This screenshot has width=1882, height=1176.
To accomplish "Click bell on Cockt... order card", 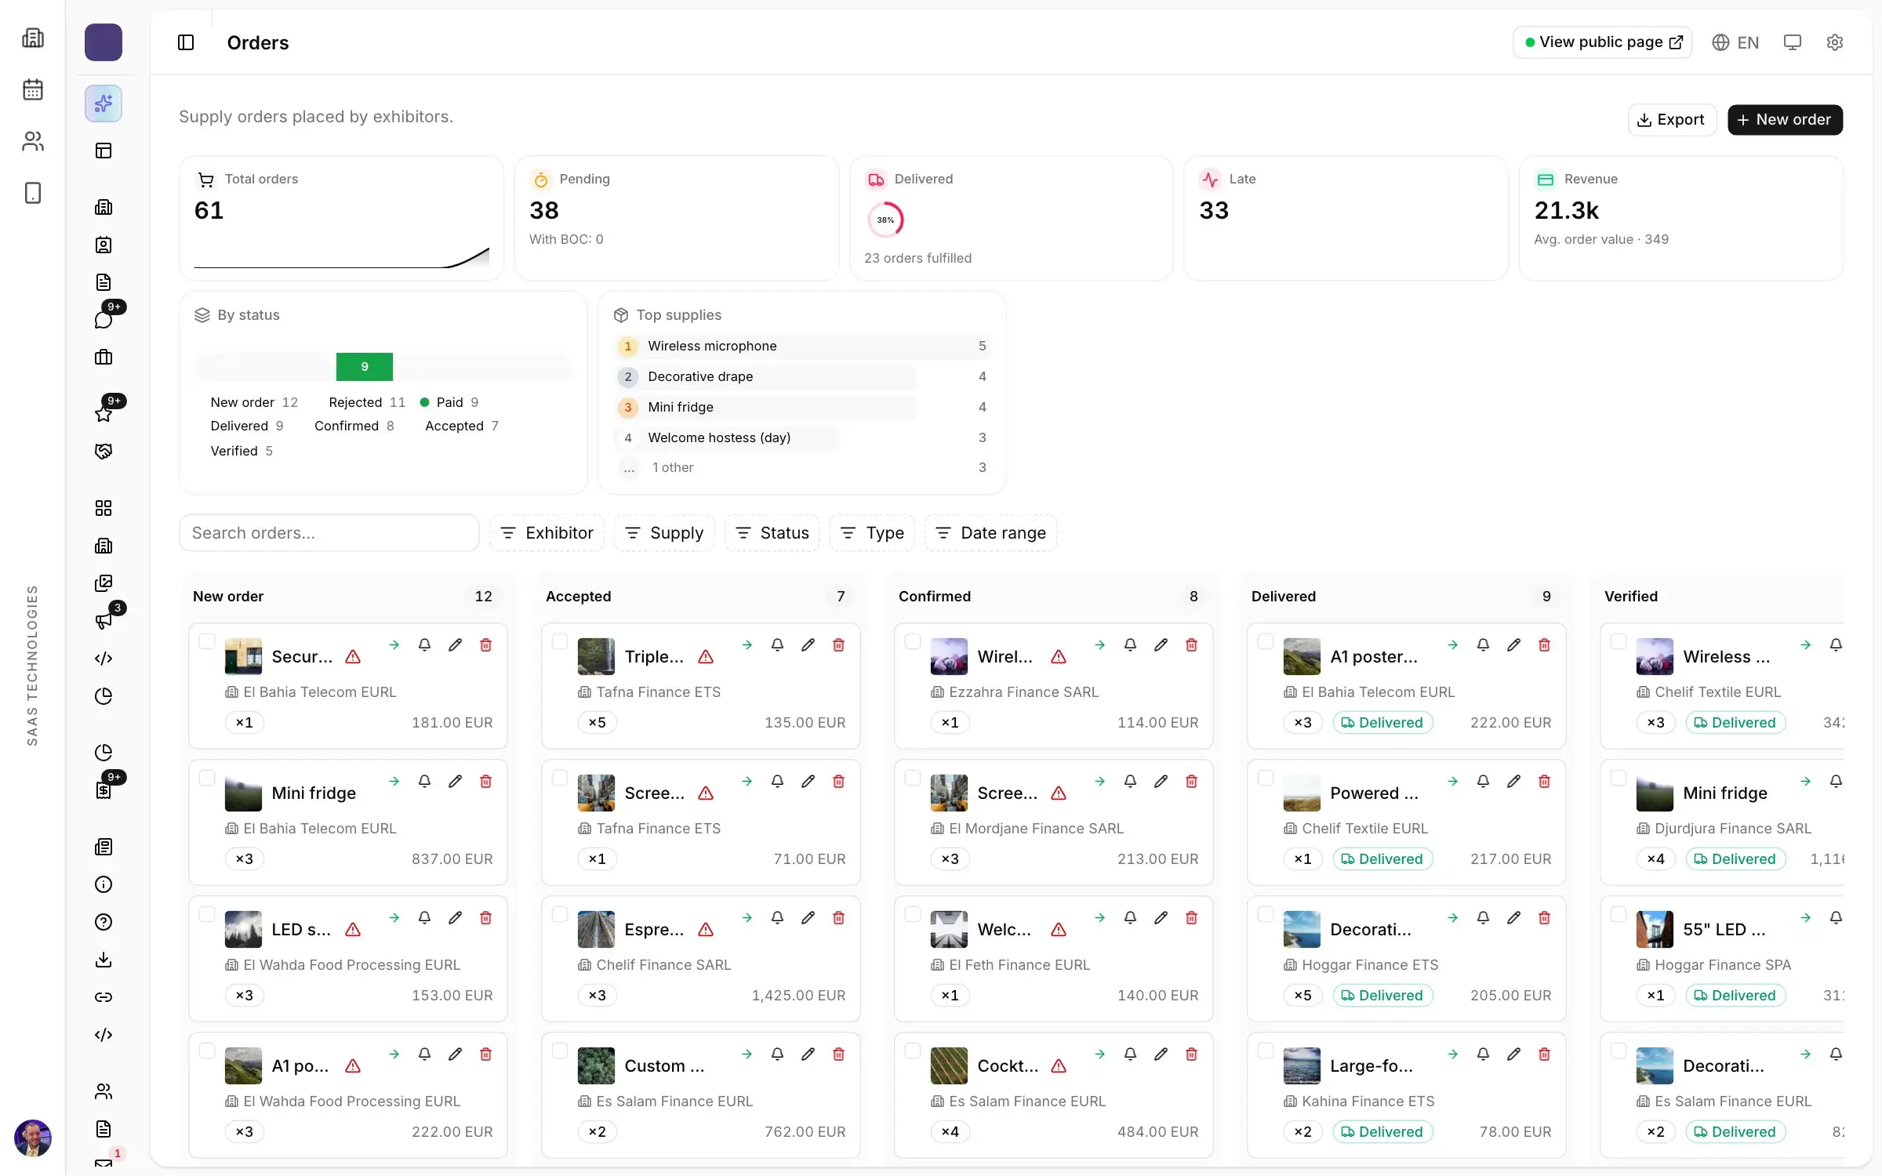I will [x=1130, y=1054].
